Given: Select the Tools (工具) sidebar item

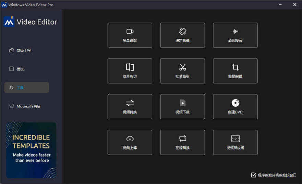Looking at the screenshot, I should click(27, 88).
